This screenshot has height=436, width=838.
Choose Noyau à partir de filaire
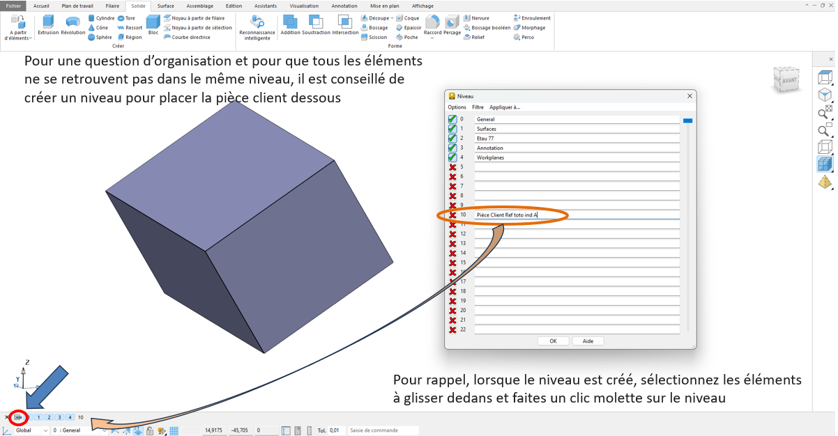tap(193, 18)
